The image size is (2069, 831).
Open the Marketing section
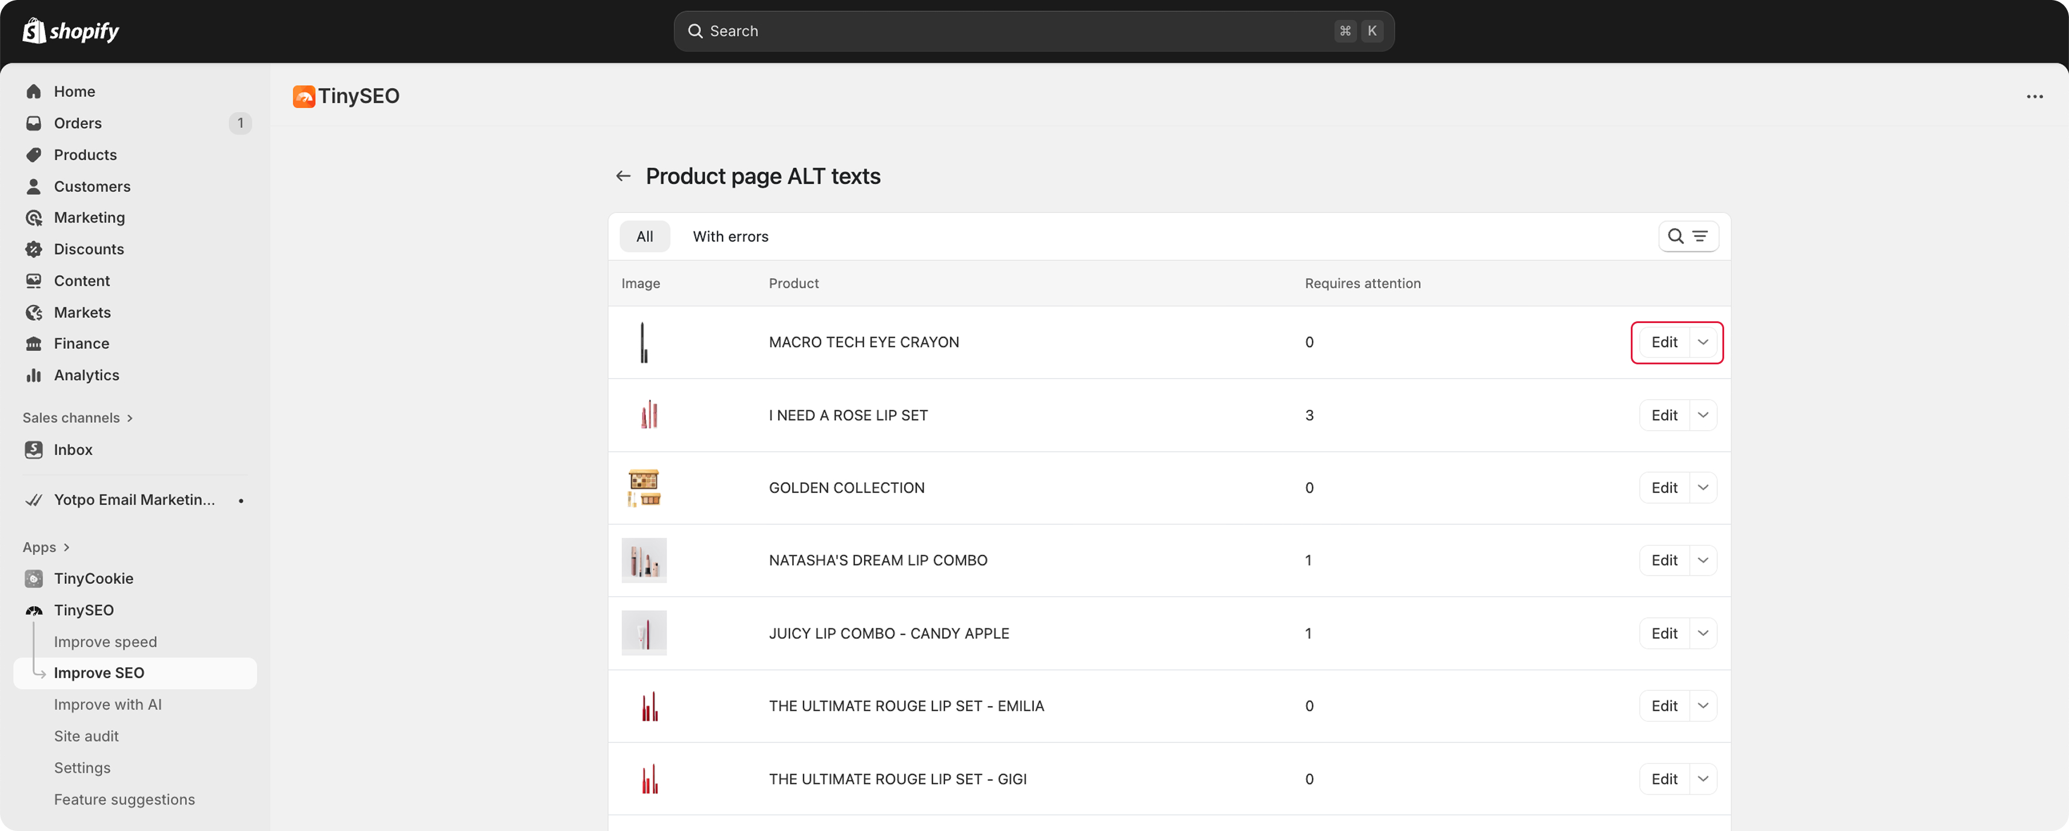(89, 217)
